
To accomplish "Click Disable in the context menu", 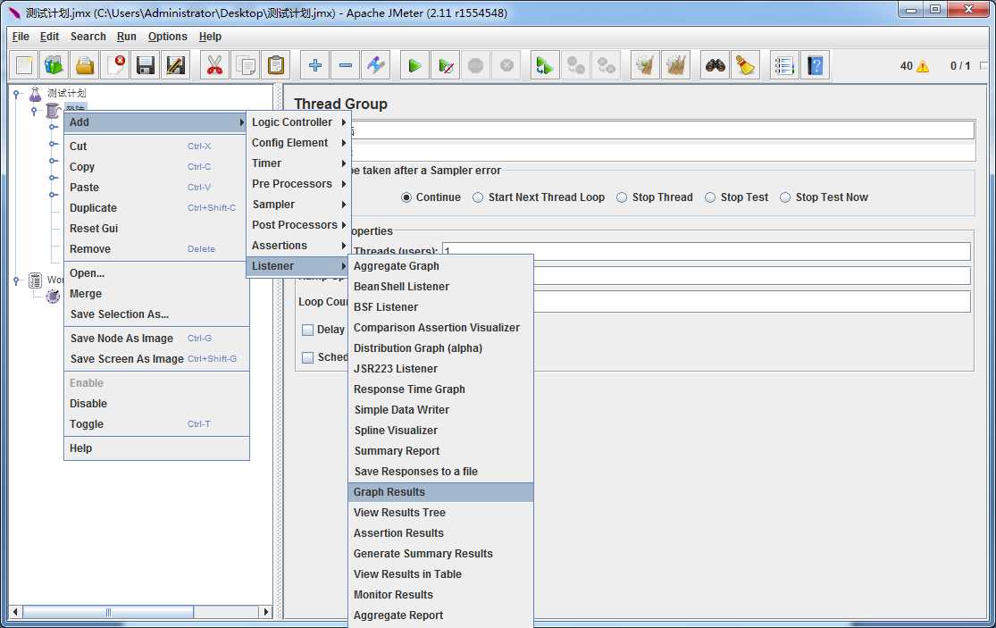I will 156,404.
